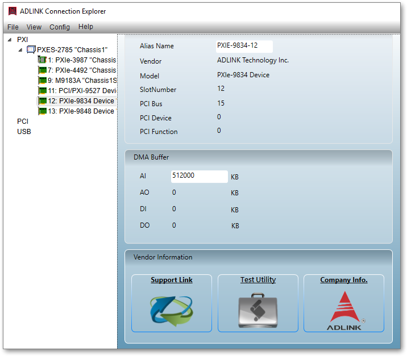Collapse the PXES-2785 Chassis1 arrow
Image resolution: width=407 pixels, height=356 pixels.
(20, 50)
